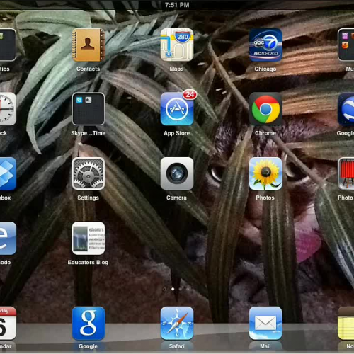Open the Music folder at top right

click(346, 45)
